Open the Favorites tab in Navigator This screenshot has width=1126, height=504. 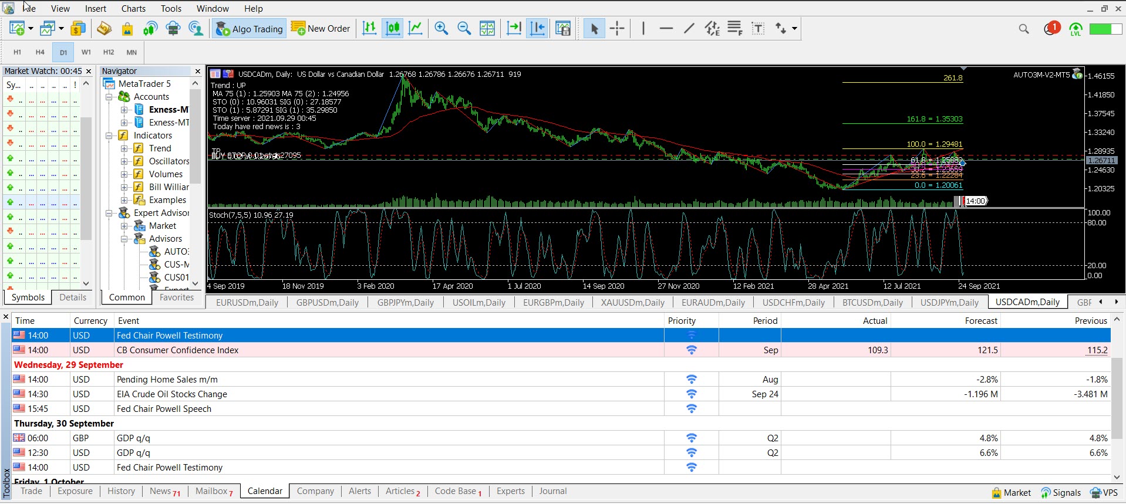pos(177,297)
